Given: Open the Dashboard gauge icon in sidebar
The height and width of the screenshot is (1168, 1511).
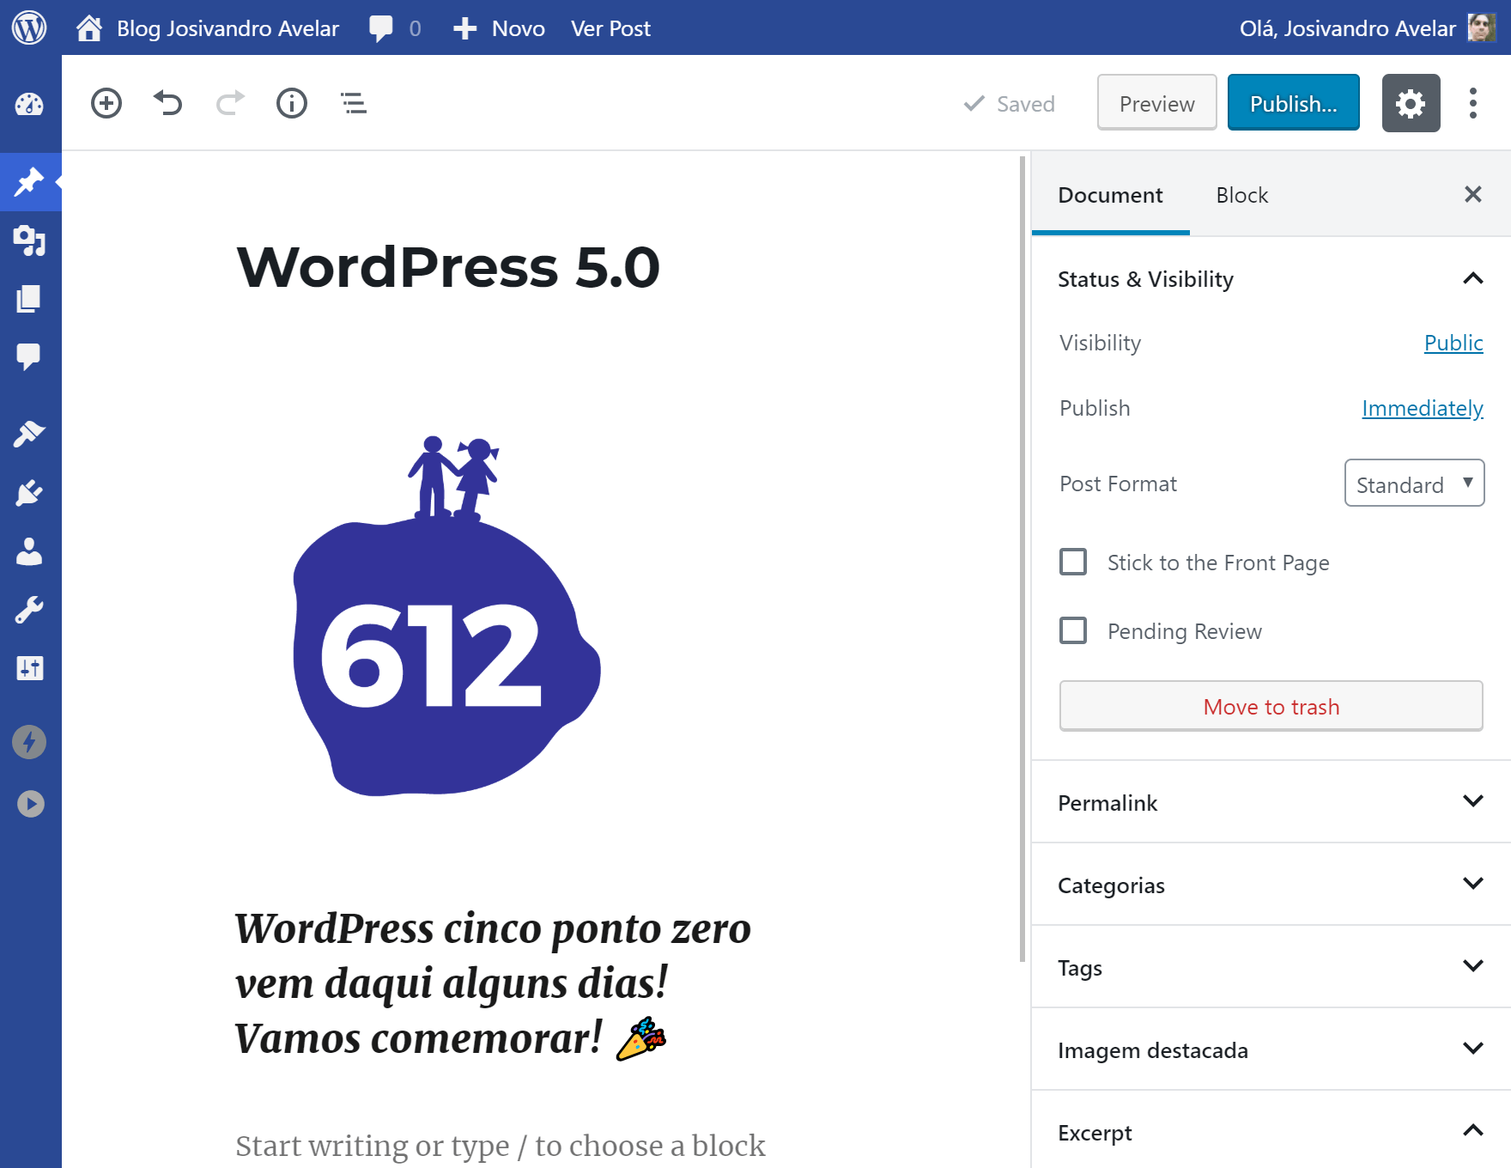Looking at the screenshot, I should [29, 105].
